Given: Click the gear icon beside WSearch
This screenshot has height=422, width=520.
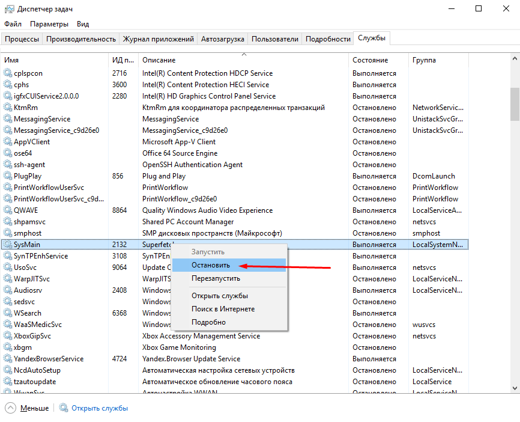Looking at the screenshot, I should tap(7, 313).
